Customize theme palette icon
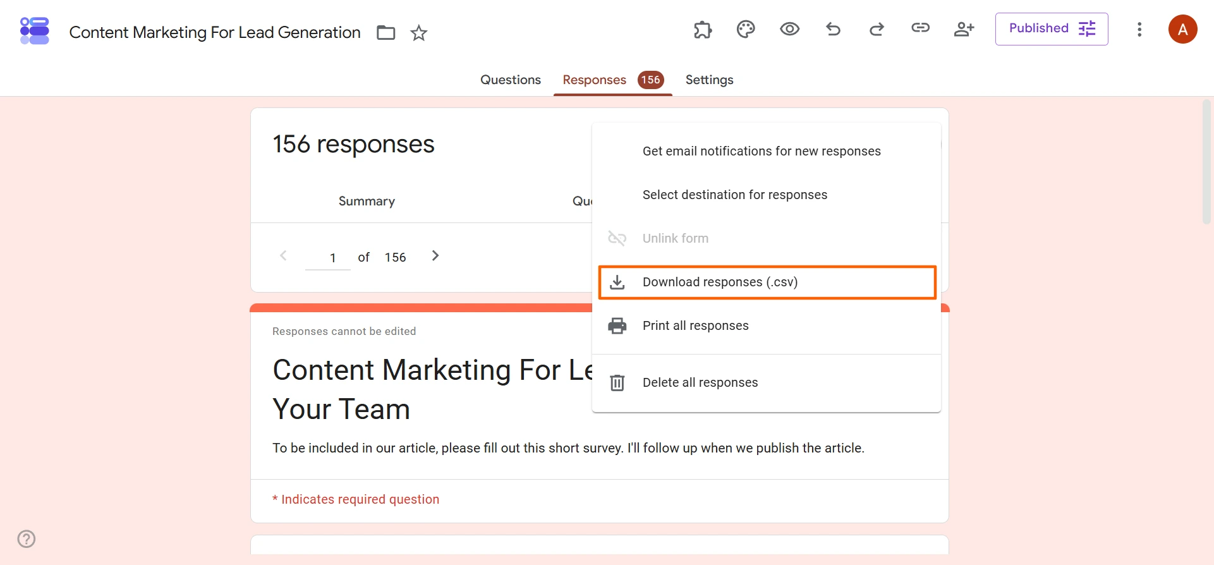Viewport: 1214px width, 565px height. (x=746, y=29)
